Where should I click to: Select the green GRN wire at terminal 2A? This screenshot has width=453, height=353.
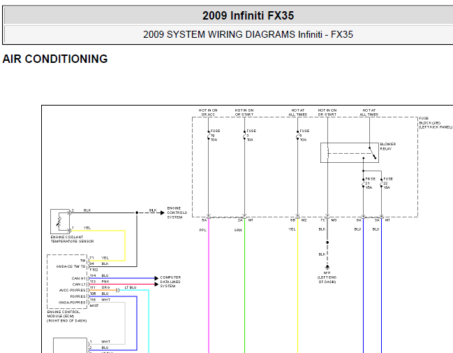click(x=244, y=280)
